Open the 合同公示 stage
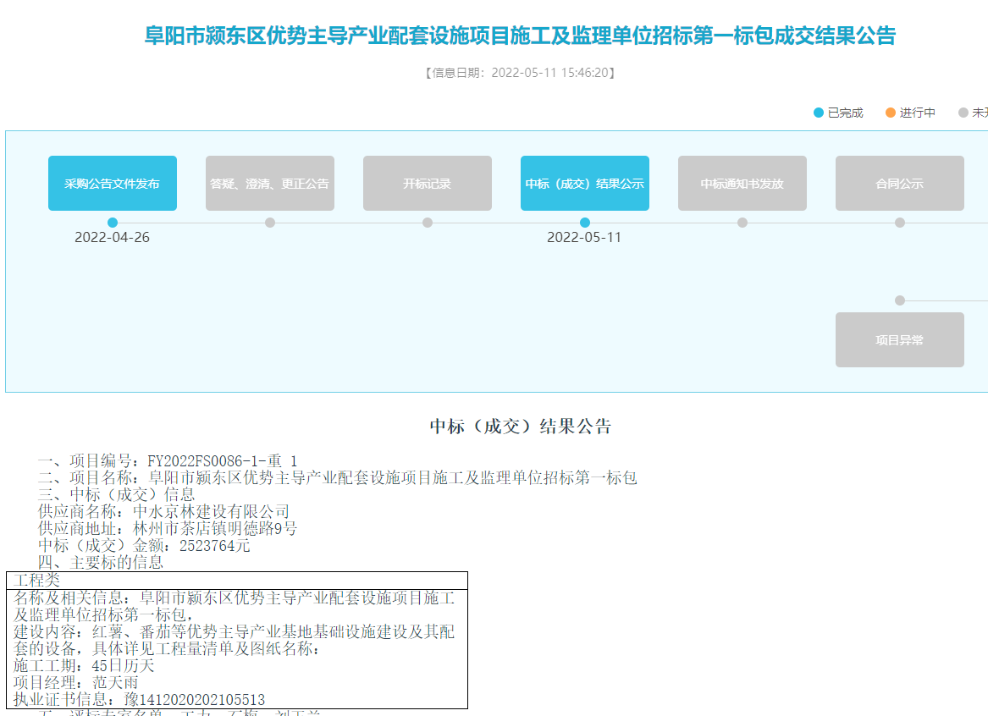 [900, 183]
